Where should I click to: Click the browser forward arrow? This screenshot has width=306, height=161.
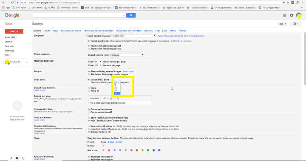tap(8, 3)
